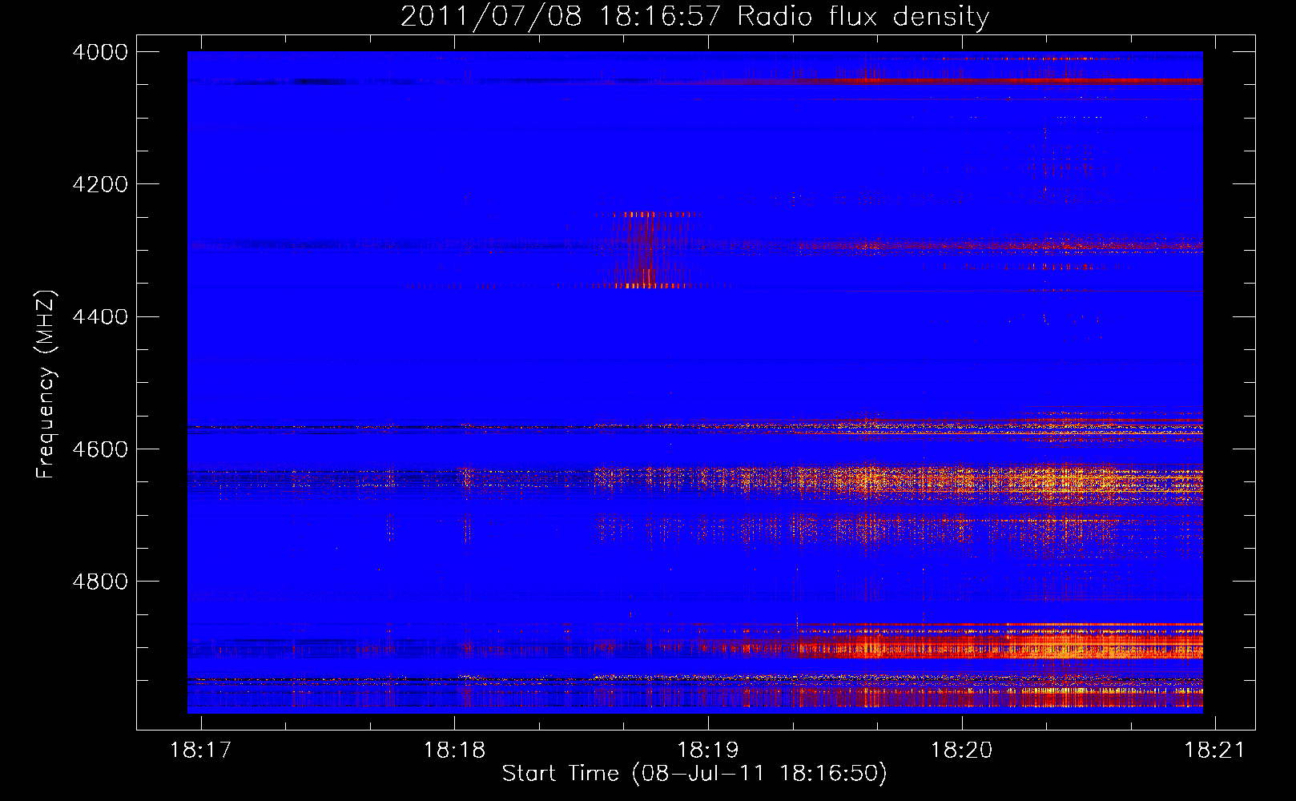The width and height of the screenshot is (1296, 801).
Task: Click the 4400 frequency tick label
Action: (x=100, y=317)
